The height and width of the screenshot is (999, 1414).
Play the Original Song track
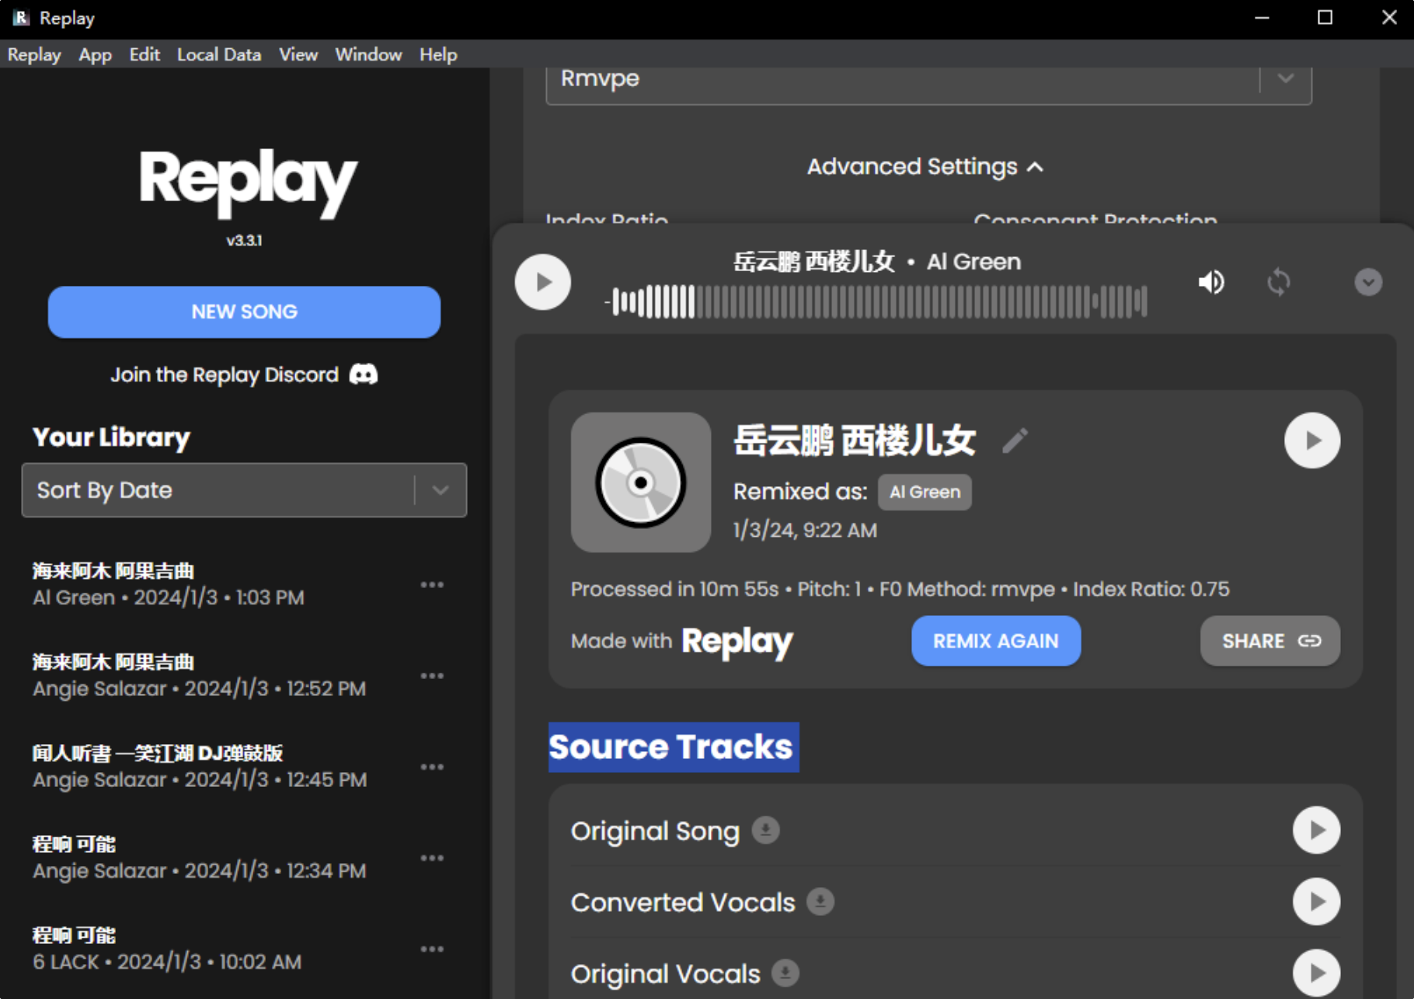click(x=1316, y=830)
